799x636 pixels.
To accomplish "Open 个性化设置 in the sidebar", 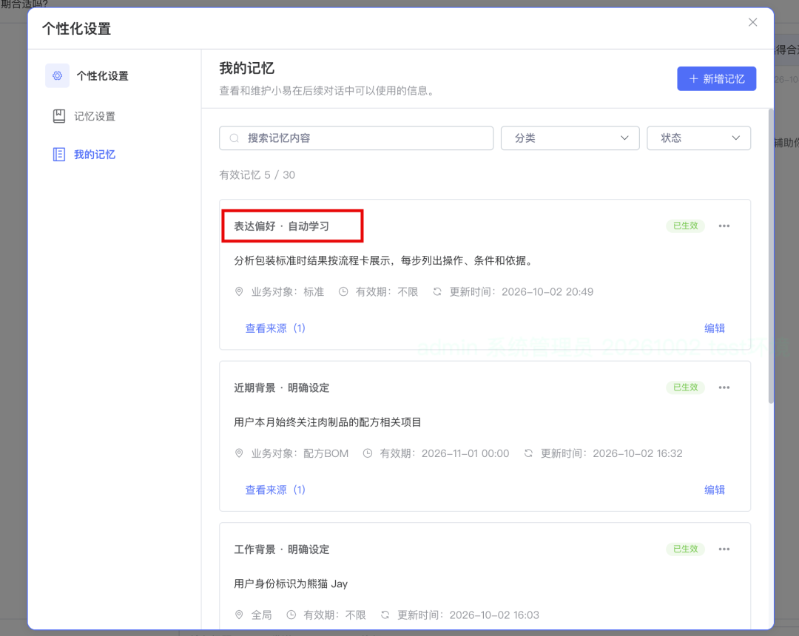I will coord(102,76).
